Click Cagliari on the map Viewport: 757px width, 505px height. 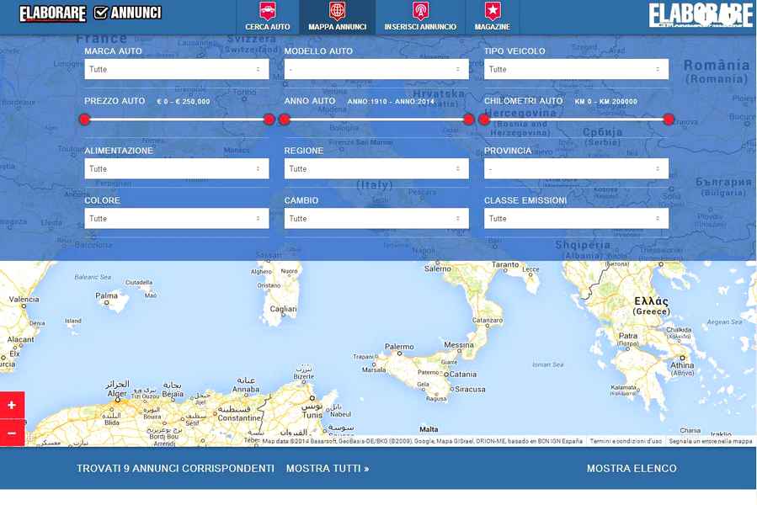[284, 309]
